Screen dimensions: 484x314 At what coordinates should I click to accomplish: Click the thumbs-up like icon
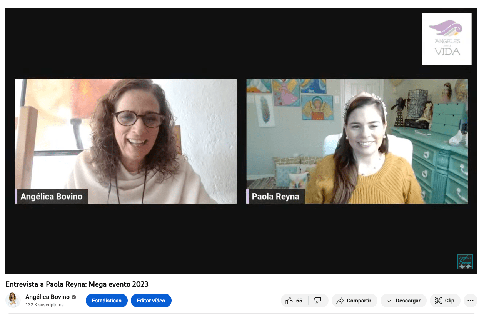(x=289, y=301)
